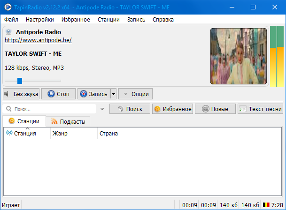Screen dimensions: 286x210
Task: Select the Станции tab
Action: [24, 121]
